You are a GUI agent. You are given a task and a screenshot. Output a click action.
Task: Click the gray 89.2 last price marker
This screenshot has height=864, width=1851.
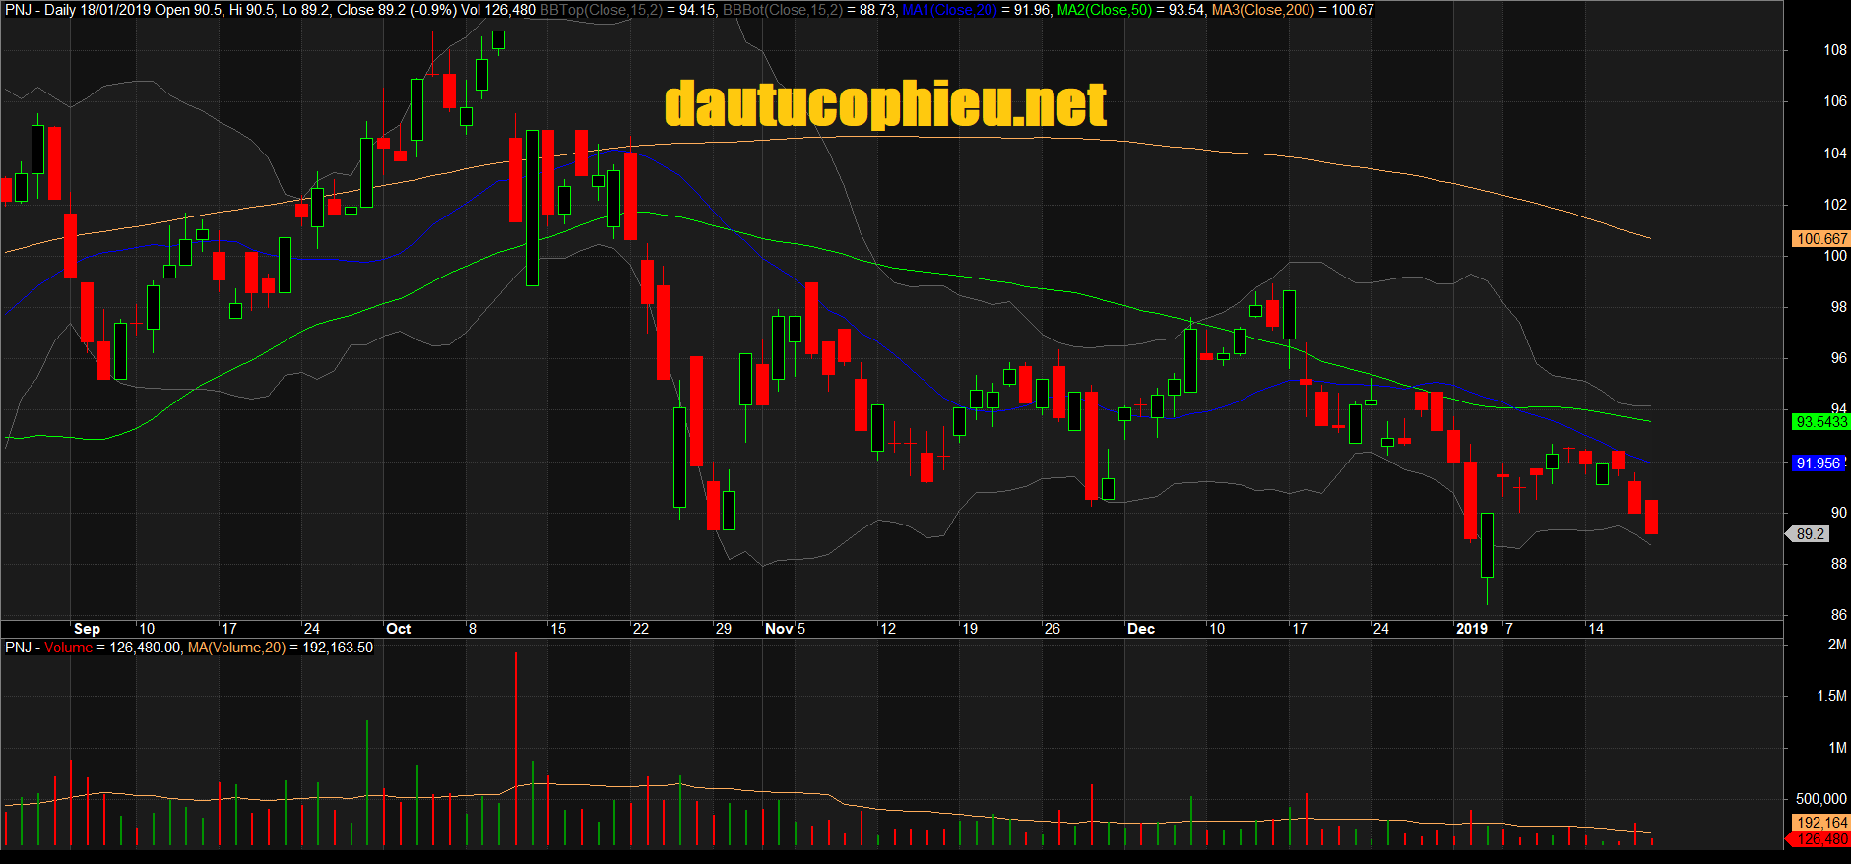pos(1810,534)
